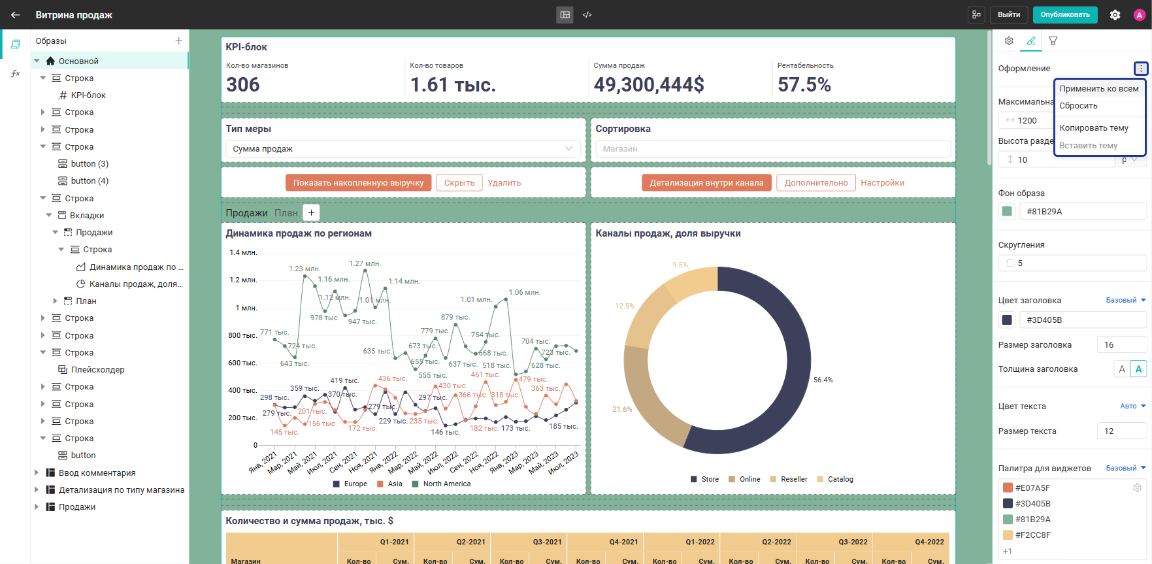Open the formulas (fx) sidebar panel
The image size is (1152, 564).
15,73
